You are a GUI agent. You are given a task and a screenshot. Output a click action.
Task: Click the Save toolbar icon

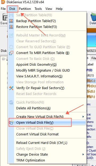coord(5,17)
